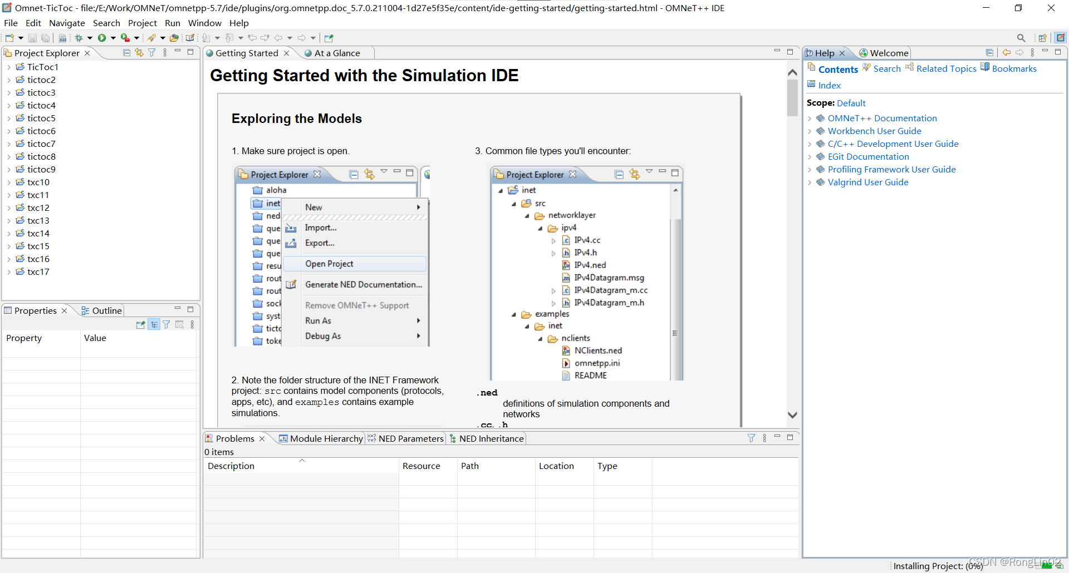Toggle Show Categories in Properties view

click(x=154, y=324)
